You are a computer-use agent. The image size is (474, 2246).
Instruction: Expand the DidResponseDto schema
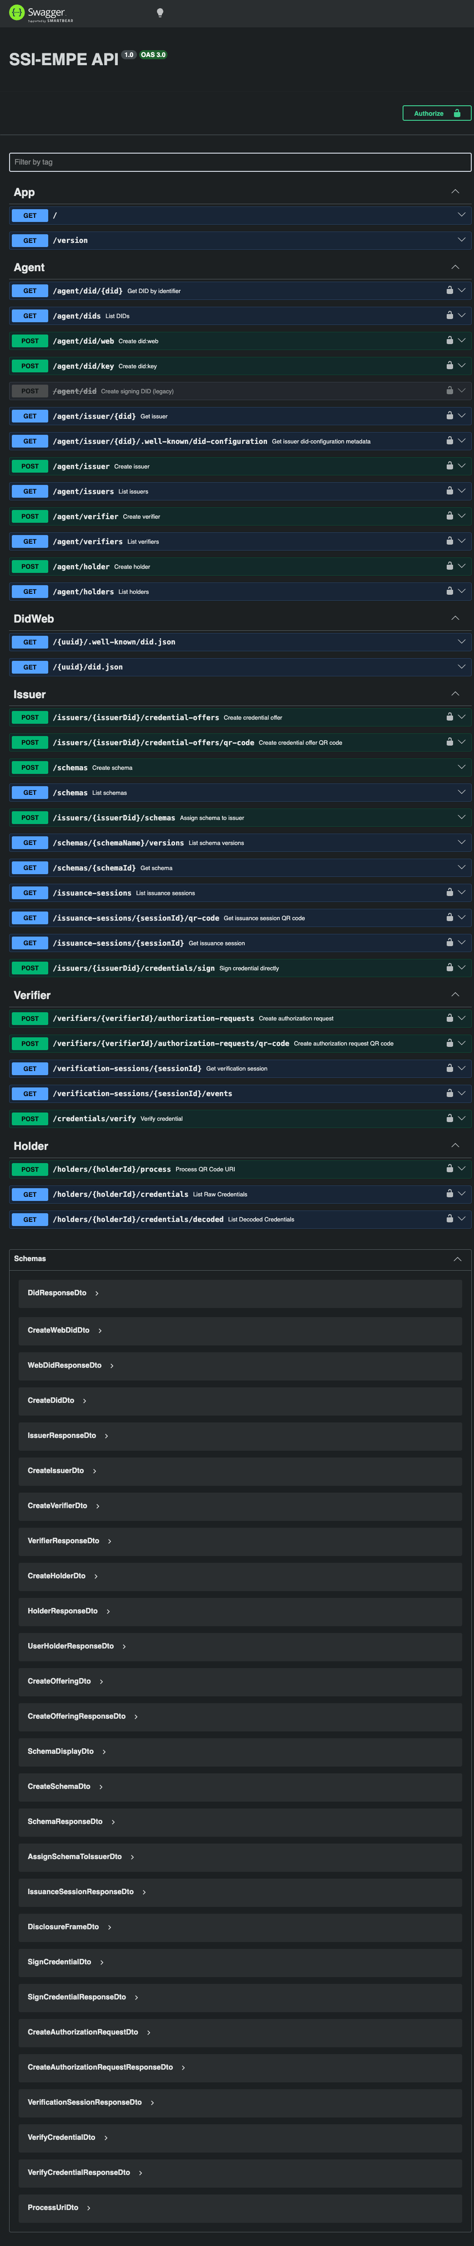point(63,1293)
